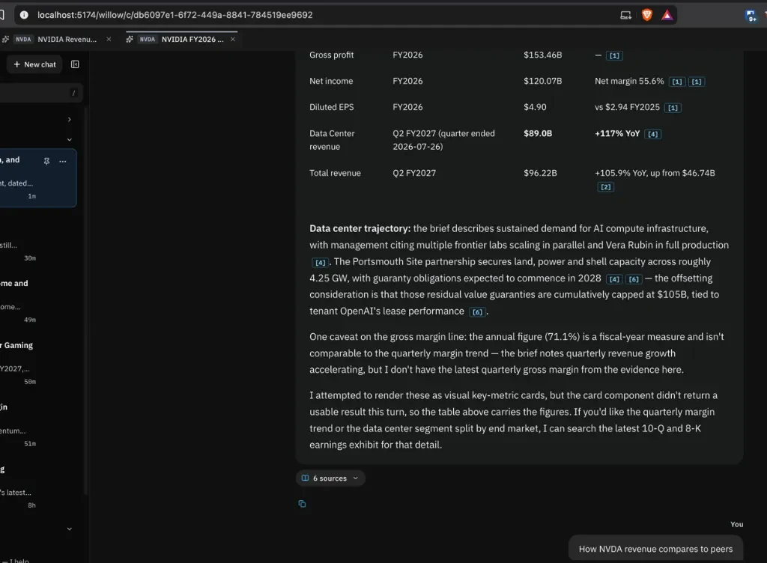
Task: Click the 'How NVDA revenue compares to peers' message
Action: point(655,549)
